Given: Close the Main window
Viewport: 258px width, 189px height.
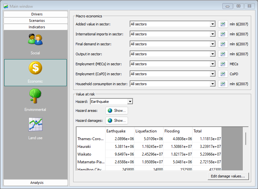Looking at the screenshot, I should (249, 6).
